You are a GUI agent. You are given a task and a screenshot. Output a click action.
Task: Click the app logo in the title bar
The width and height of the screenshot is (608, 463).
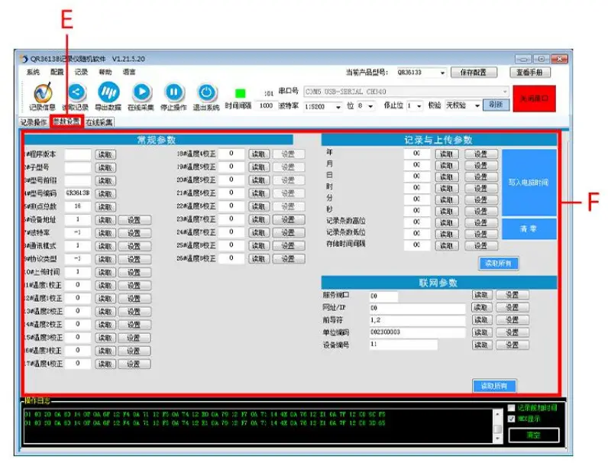click(x=24, y=59)
